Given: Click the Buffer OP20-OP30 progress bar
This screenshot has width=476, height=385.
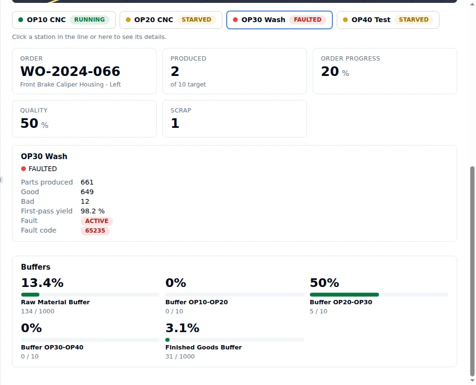Looking at the screenshot, I should tap(379, 295).
